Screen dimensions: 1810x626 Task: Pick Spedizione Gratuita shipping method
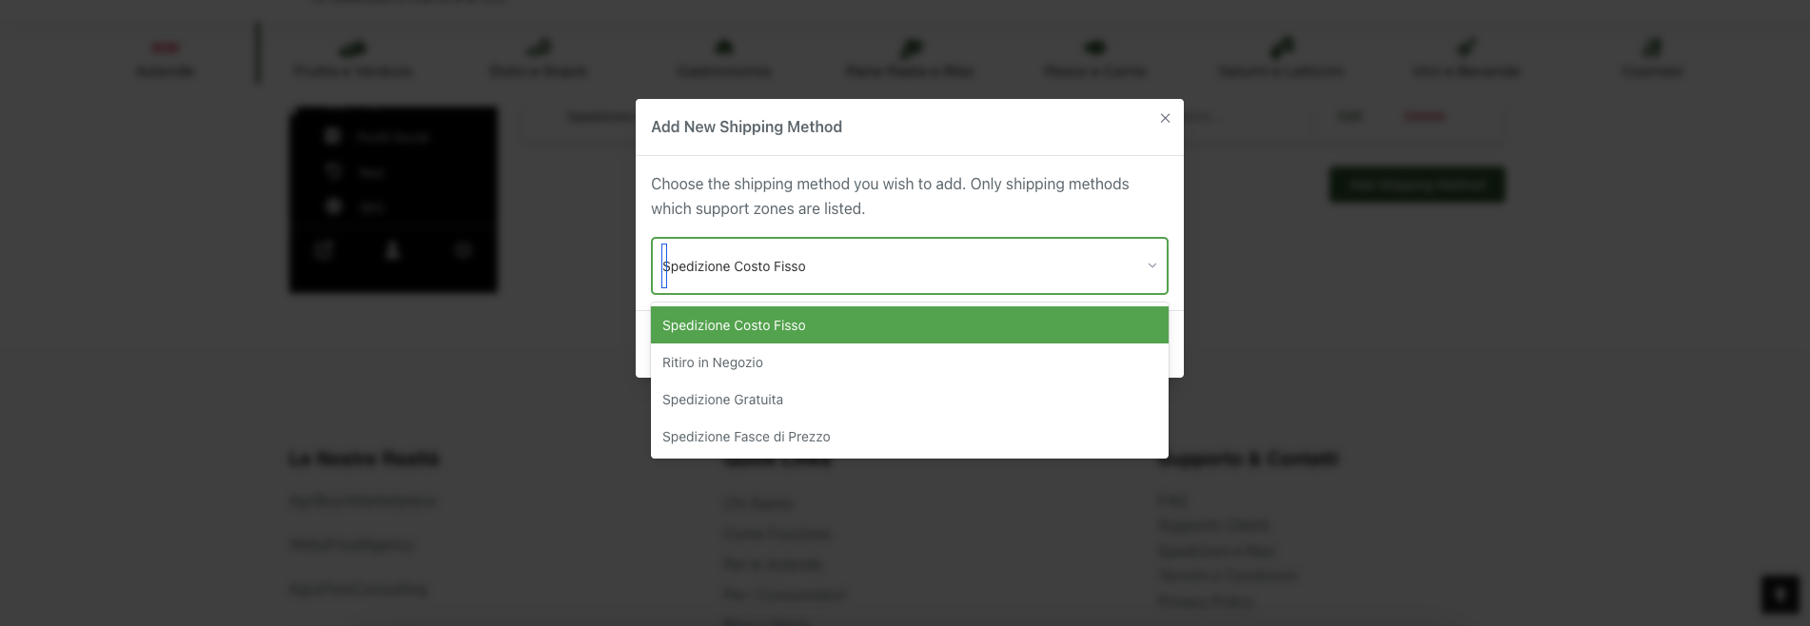click(x=910, y=400)
